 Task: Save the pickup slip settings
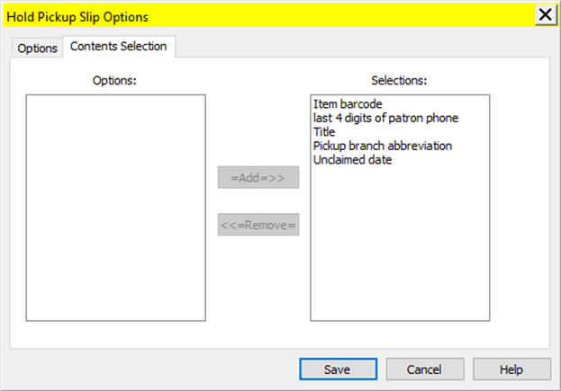(x=338, y=369)
